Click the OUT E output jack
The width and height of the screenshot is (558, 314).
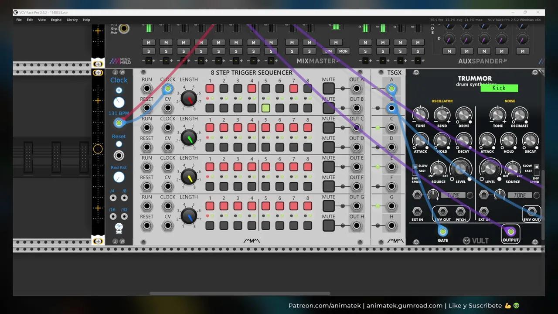(x=357, y=167)
